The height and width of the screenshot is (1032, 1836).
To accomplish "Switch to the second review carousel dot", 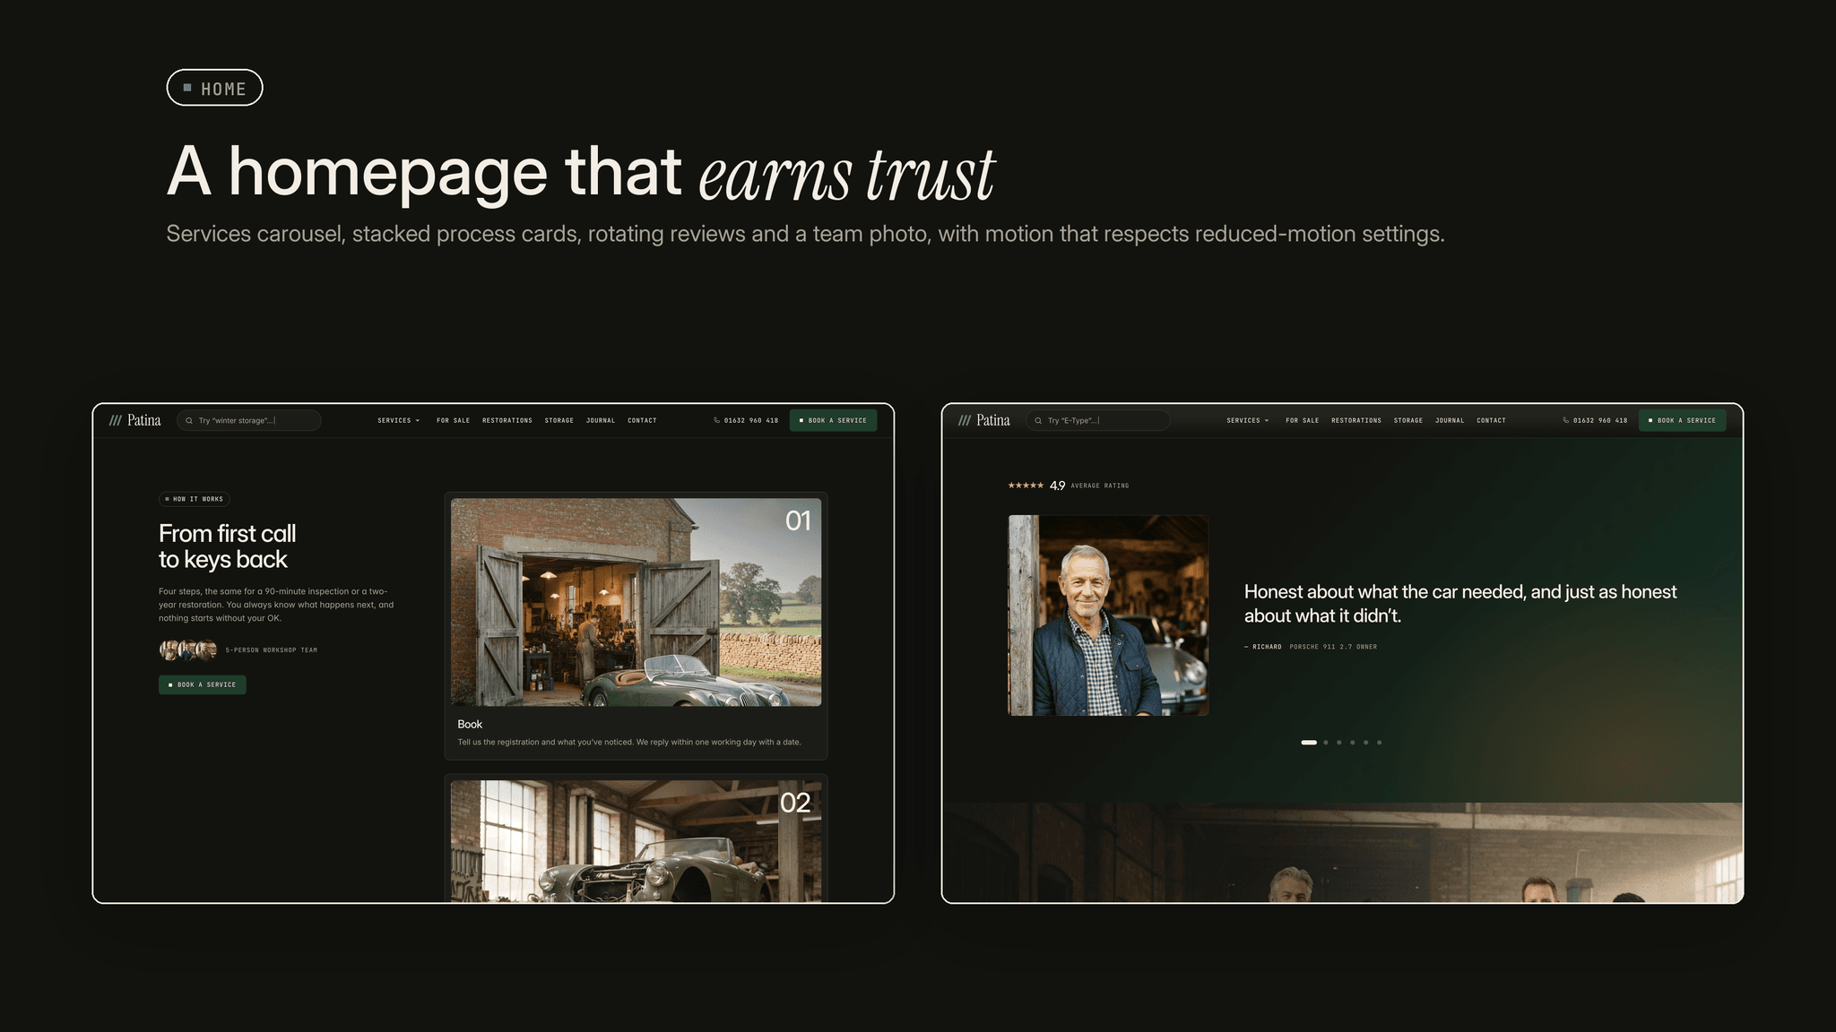I will [x=1326, y=743].
